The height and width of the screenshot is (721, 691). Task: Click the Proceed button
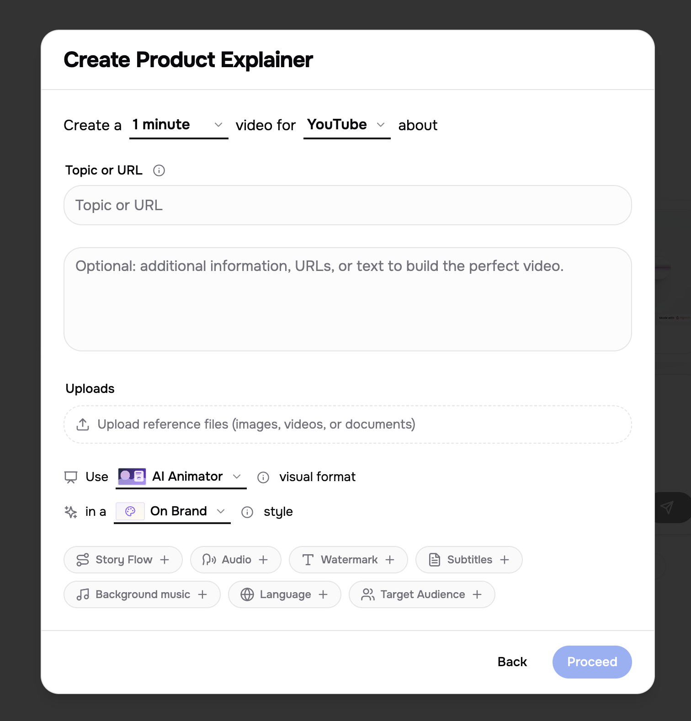(592, 662)
